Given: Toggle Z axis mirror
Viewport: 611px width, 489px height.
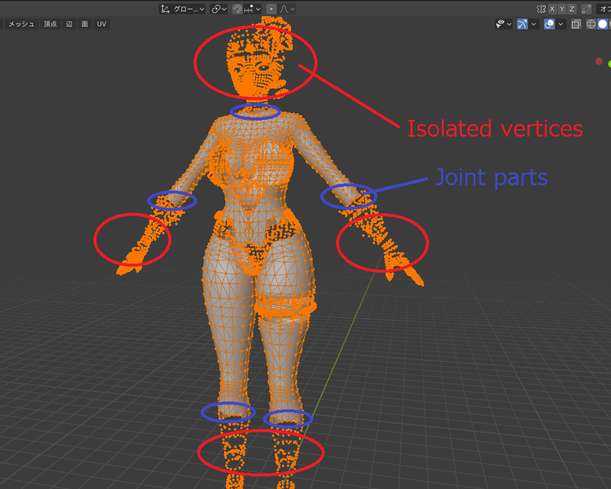Looking at the screenshot, I should (571, 9).
